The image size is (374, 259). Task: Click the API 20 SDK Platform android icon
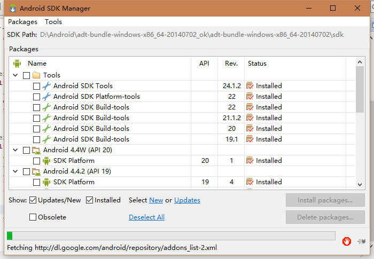[46, 161]
